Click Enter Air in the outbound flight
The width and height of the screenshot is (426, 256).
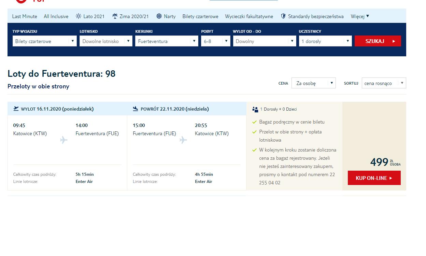pyautogui.click(x=84, y=182)
